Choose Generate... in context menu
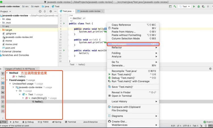This screenshot has width=213, height=128. pos(133,65)
